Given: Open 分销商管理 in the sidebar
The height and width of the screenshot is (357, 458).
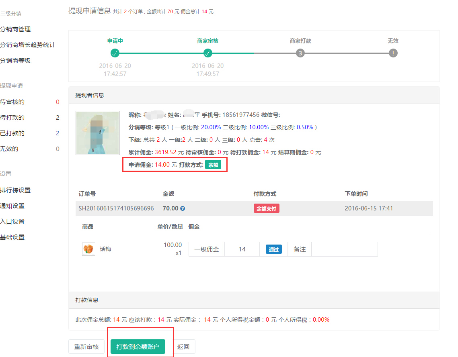Looking at the screenshot, I should click(15, 29).
